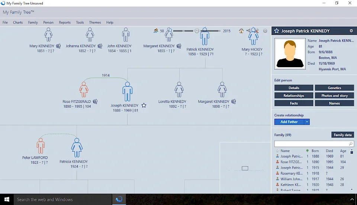Select Kathleen KE... row in family list

pyautogui.click(x=312, y=185)
